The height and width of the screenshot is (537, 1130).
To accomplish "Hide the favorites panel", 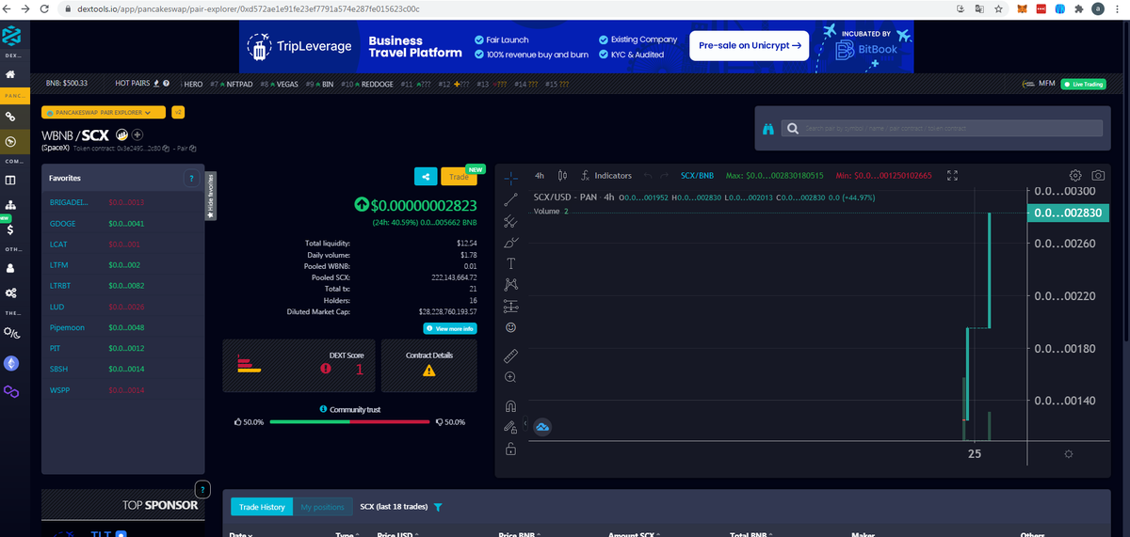I will click(x=211, y=195).
